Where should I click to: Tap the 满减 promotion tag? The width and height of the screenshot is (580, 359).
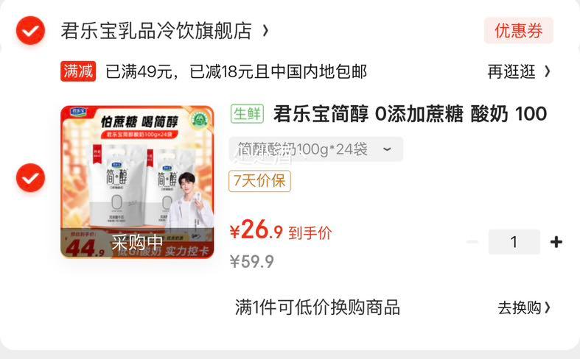pos(78,71)
